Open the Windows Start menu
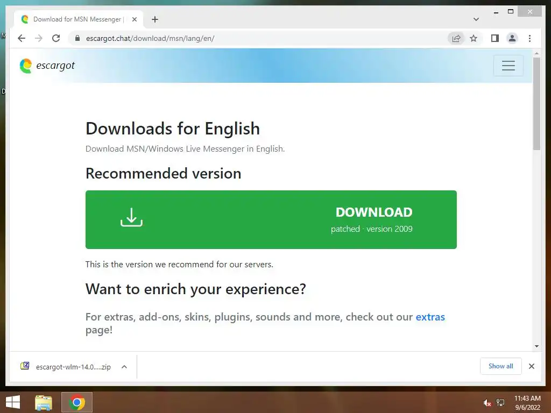551x413 pixels. pyautogui.click(x=13, y=402)
